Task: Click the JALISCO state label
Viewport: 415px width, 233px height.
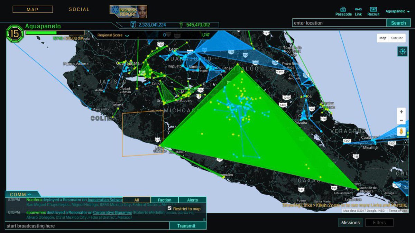Action: tap(113, 82)
